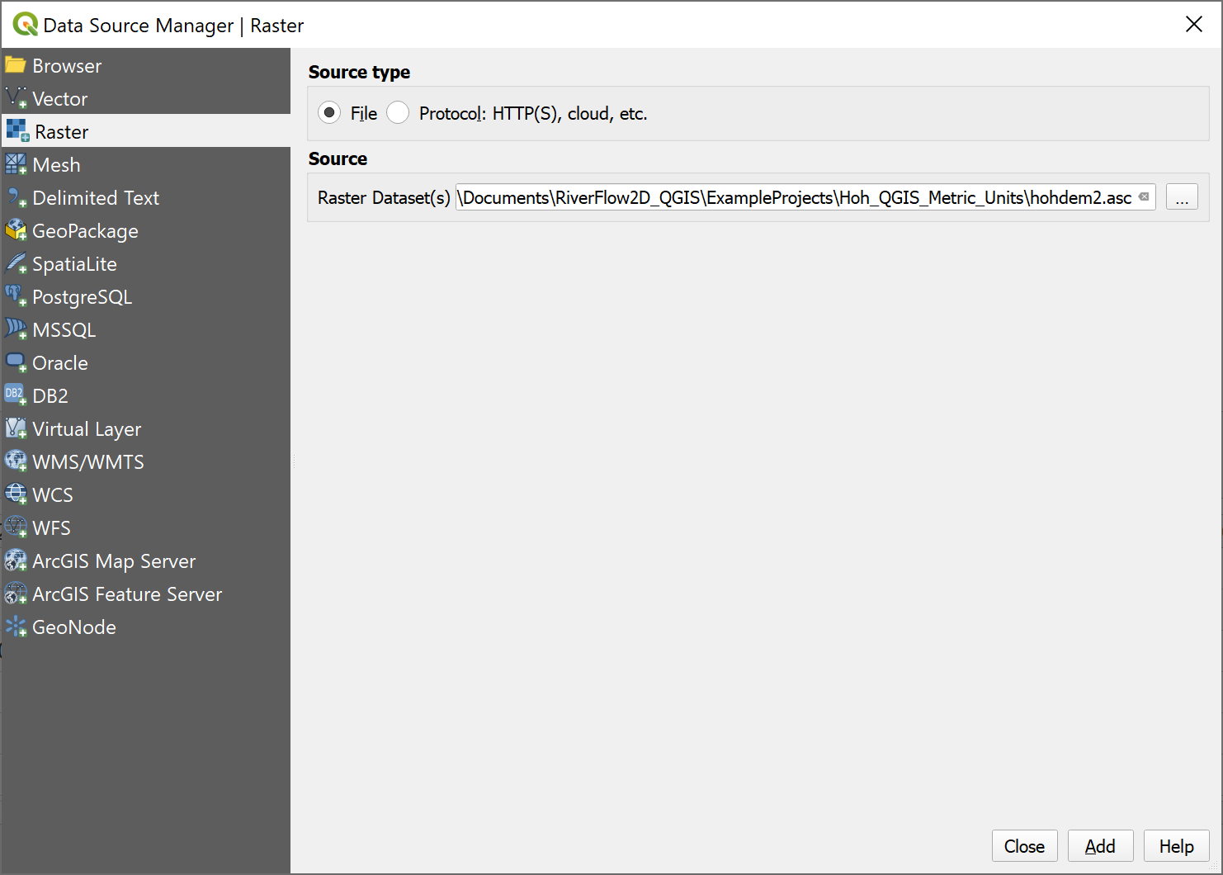
Task: Switch to the Delimited Text tab
Action: click(x=95, y=198)
